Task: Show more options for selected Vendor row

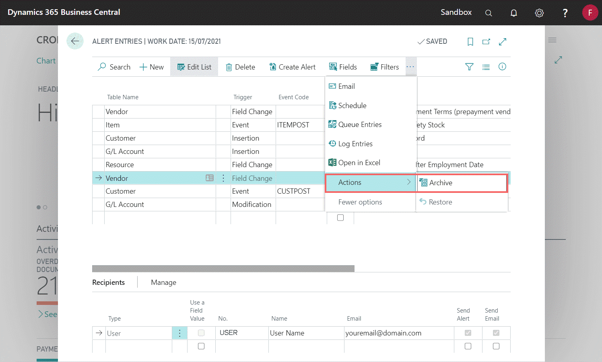Action: pos(223,178)
